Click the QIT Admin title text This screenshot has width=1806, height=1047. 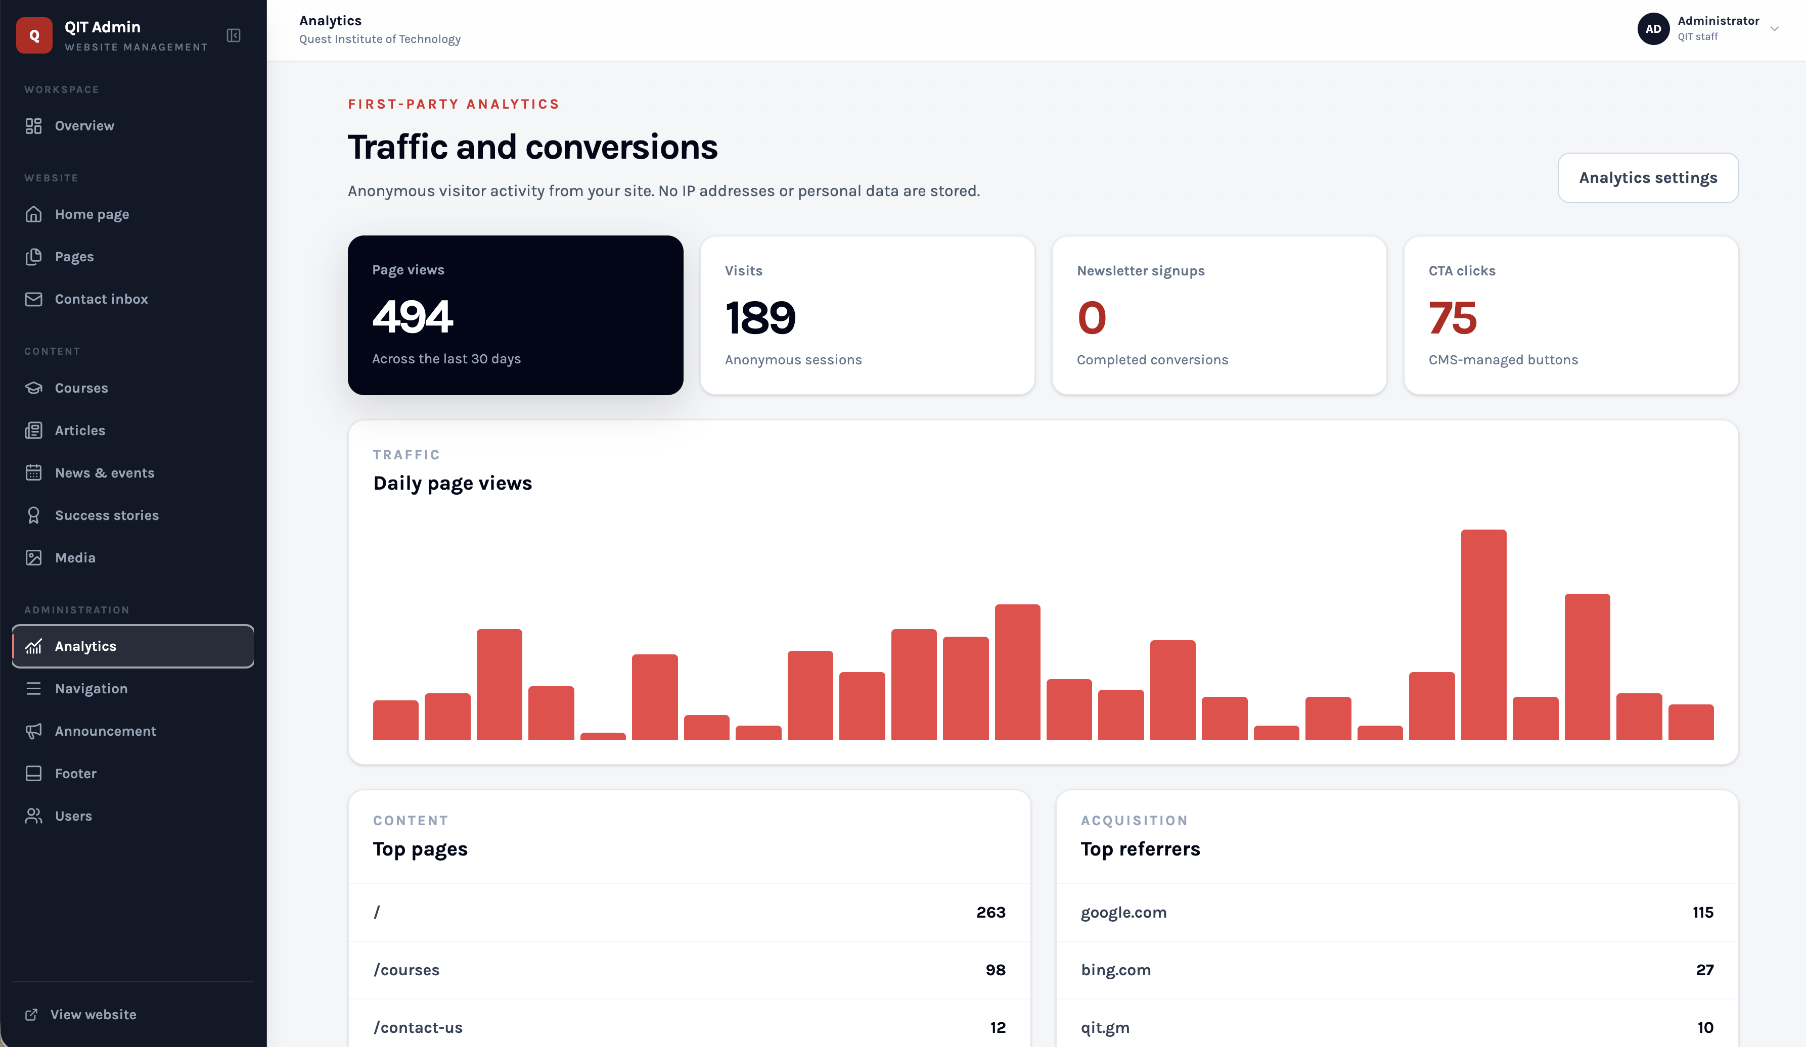tap(103, 27)
